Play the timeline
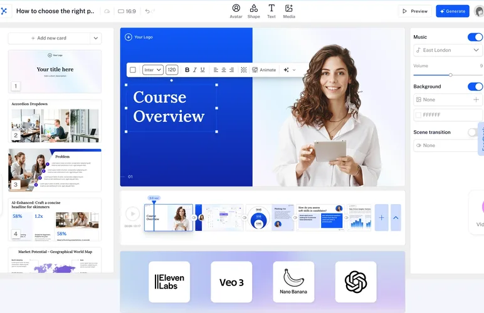The image size is (484, 313). click(x=133, y=213)
